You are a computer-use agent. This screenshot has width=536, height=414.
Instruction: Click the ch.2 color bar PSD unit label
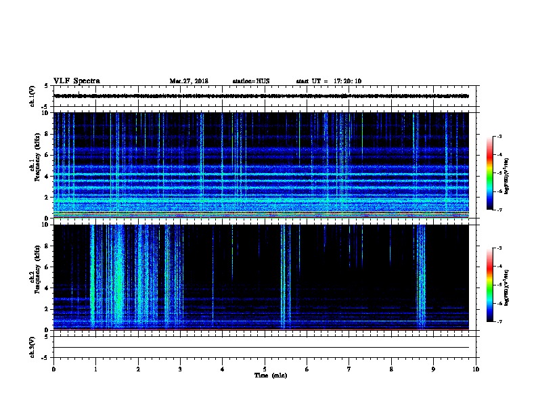507,287
